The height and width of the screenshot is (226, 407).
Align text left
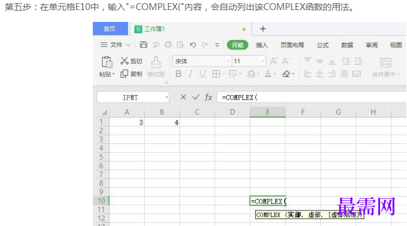tap(307, 74)
